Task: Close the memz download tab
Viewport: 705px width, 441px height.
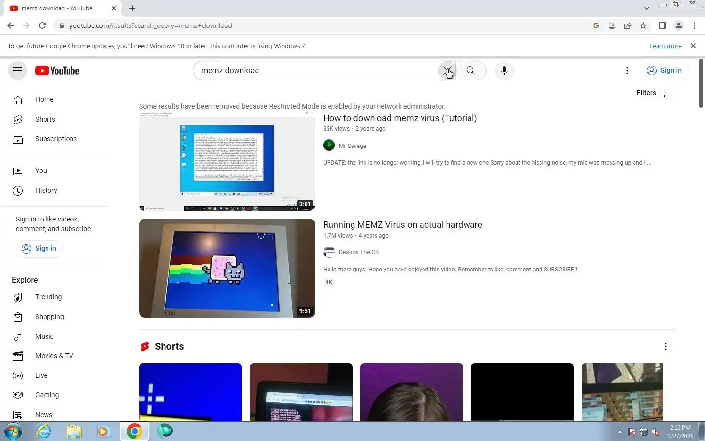Action: point(113,8)
